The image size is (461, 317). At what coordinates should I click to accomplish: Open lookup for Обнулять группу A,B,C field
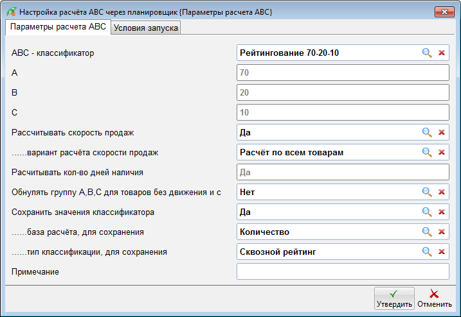pyautogui.click(x=426, y=192)
